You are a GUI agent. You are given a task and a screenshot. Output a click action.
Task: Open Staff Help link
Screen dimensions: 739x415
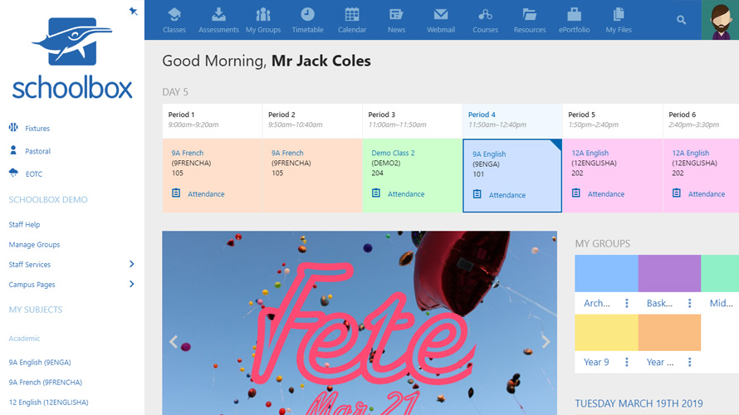pyautogui.click(x=24, y=225)
